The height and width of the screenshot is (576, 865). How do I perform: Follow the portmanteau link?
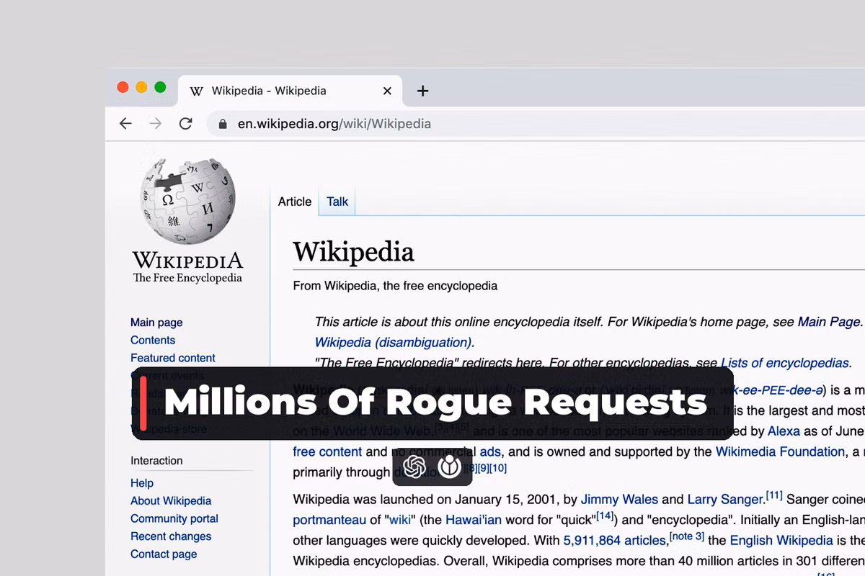(330, 520)
